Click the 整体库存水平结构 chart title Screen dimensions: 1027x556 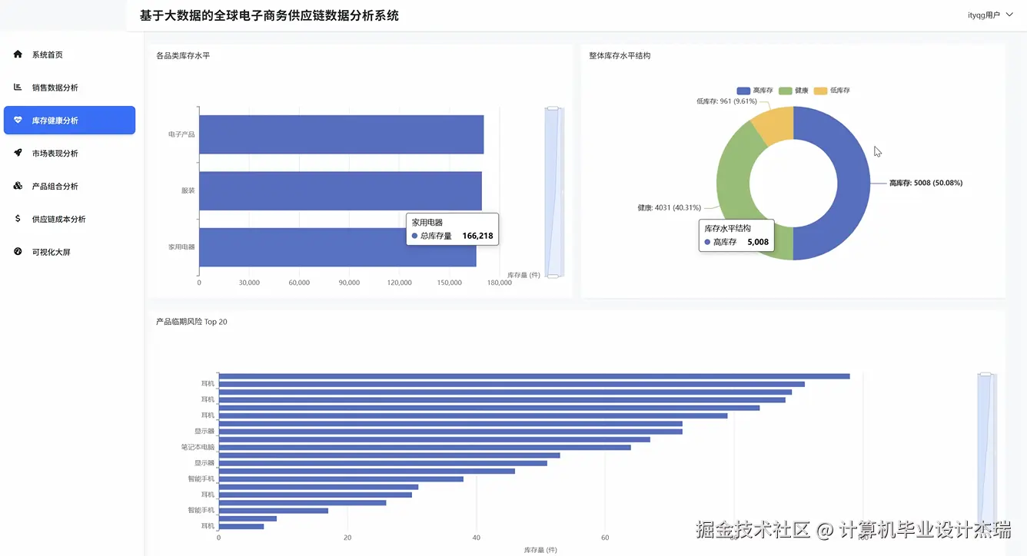coord(620,56)
